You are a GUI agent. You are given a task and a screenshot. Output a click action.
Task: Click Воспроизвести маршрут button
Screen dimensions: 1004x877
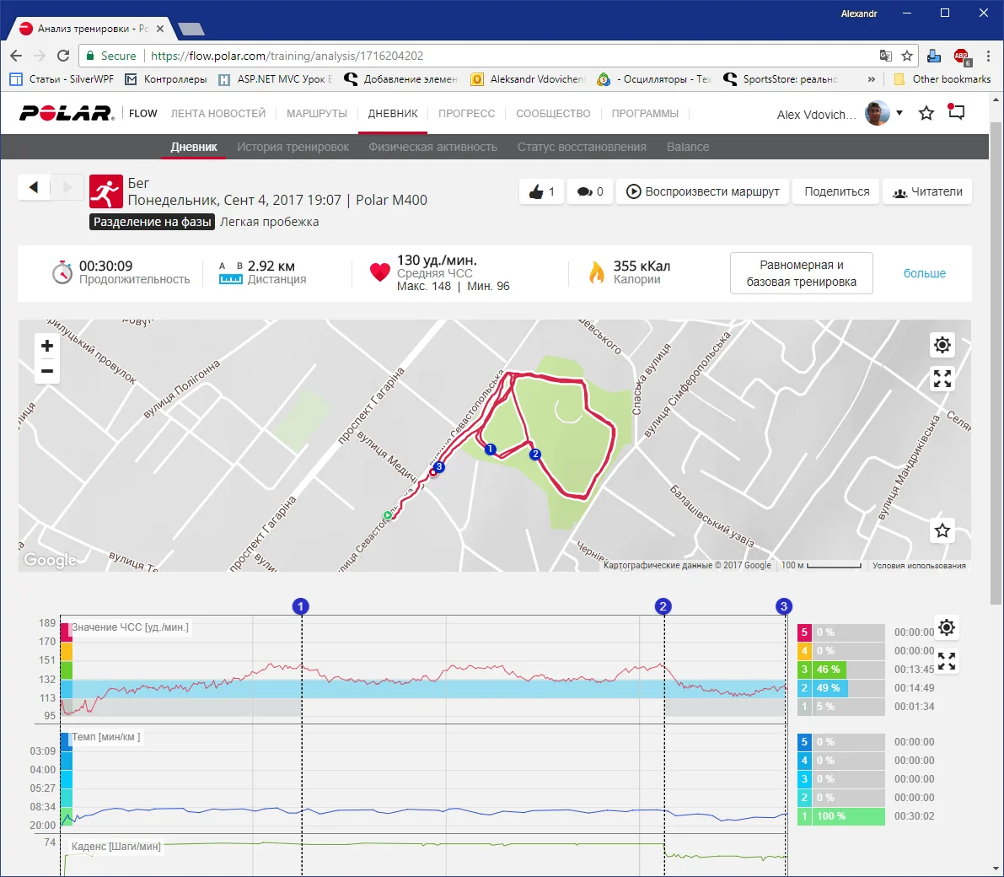(703, 191)
